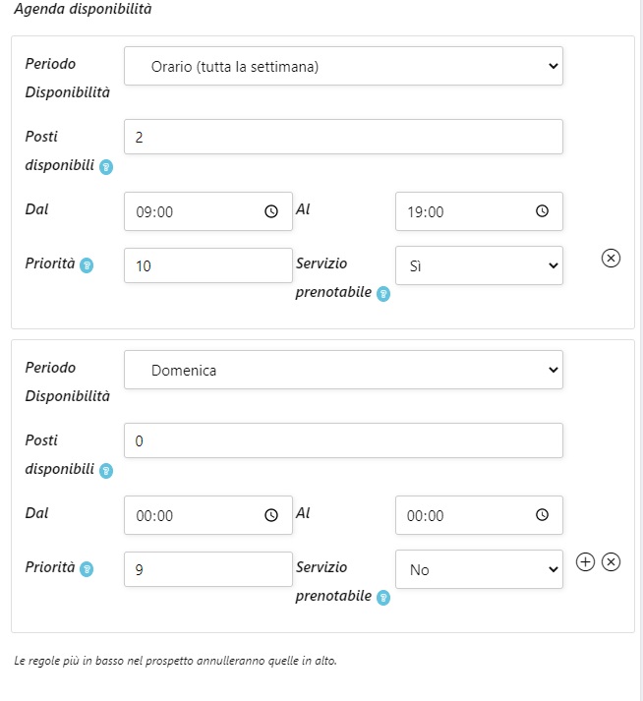Click clock icon in Domenica Al field
643x701 pixels.
pyautogui.click(x=542, y=515)
